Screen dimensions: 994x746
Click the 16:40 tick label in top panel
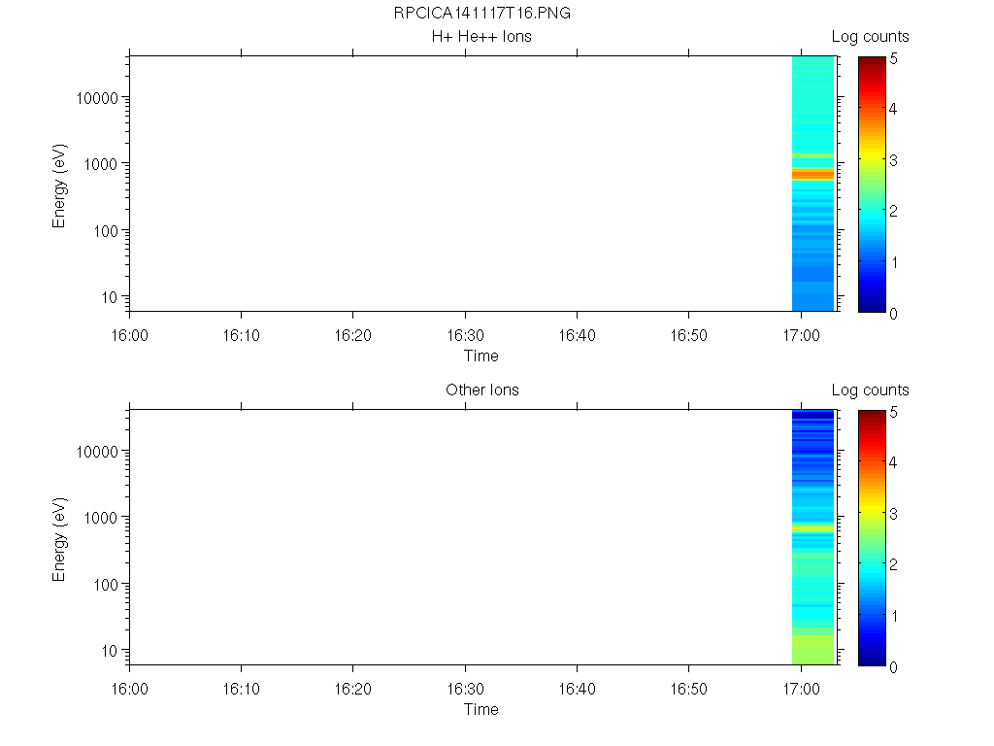(577, 335)
